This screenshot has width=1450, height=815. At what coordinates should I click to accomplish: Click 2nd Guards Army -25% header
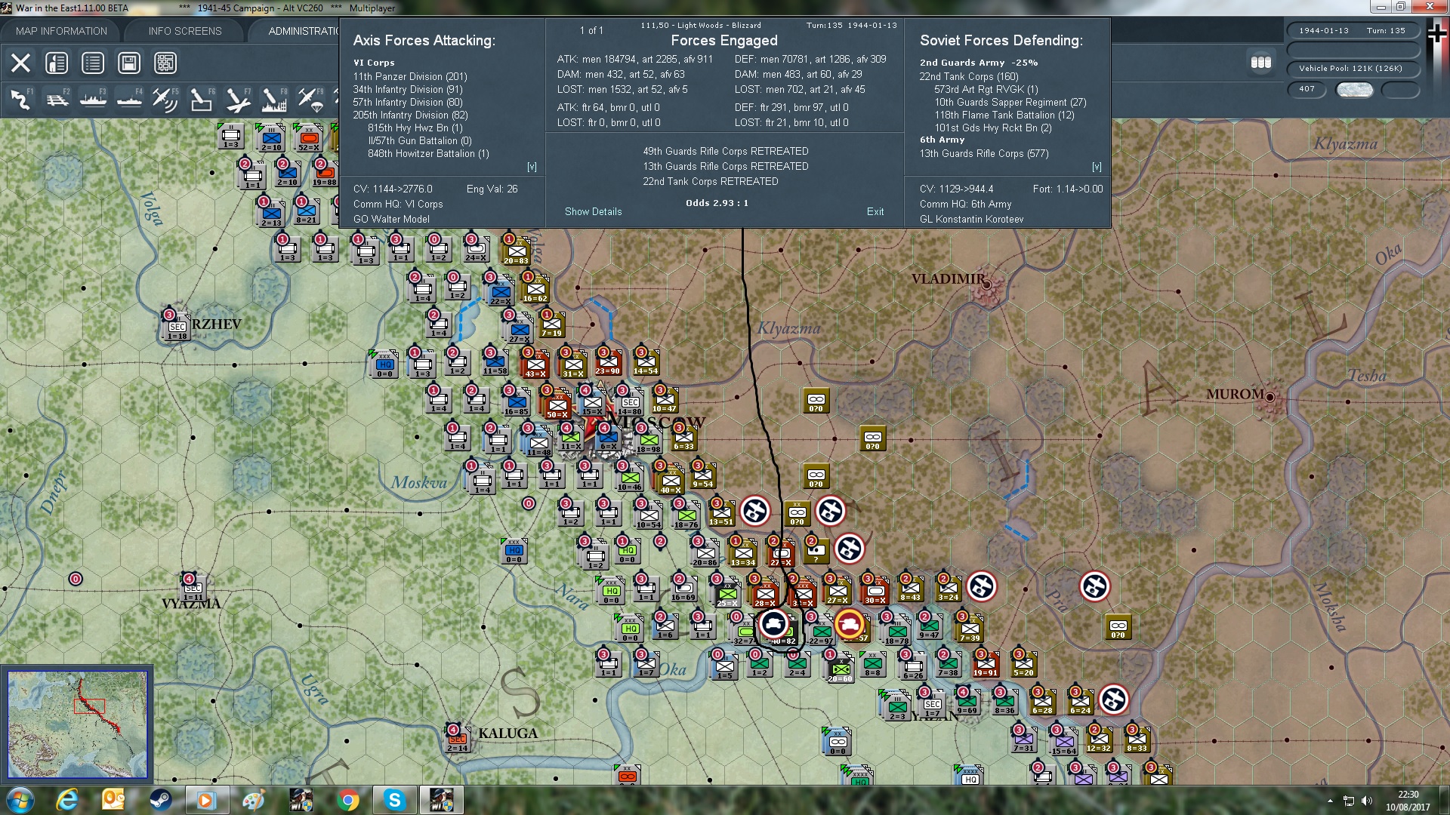point(979,63)
